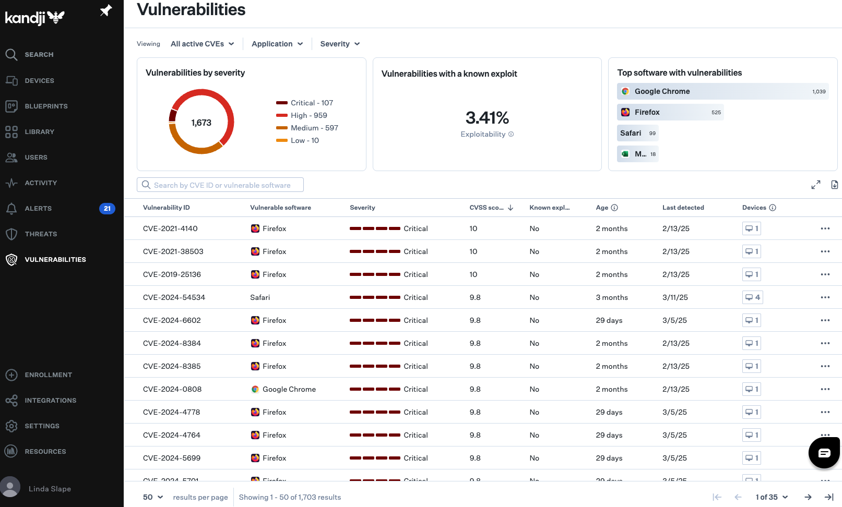Click the Vulnerabilities sidebar icon
The image size is (842, 507).
[x=11, y=259]
